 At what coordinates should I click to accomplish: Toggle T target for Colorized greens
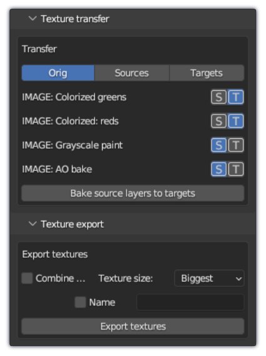click(x=236, y=97)
